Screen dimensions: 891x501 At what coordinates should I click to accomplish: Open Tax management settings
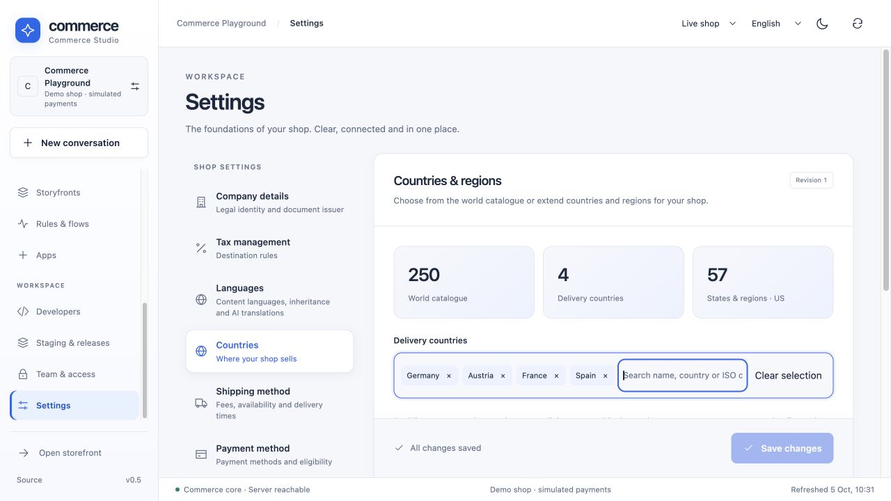coord(269,248)
